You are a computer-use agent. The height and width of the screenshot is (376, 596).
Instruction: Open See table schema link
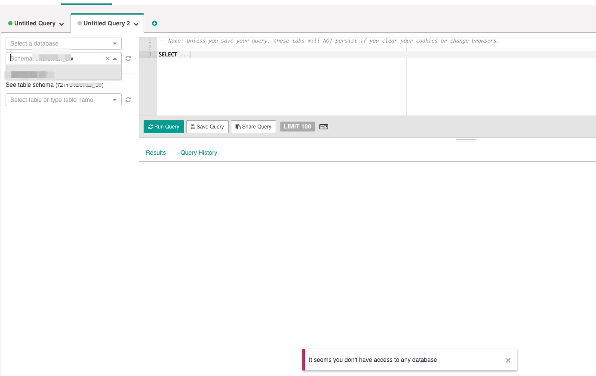coord(30,85)
